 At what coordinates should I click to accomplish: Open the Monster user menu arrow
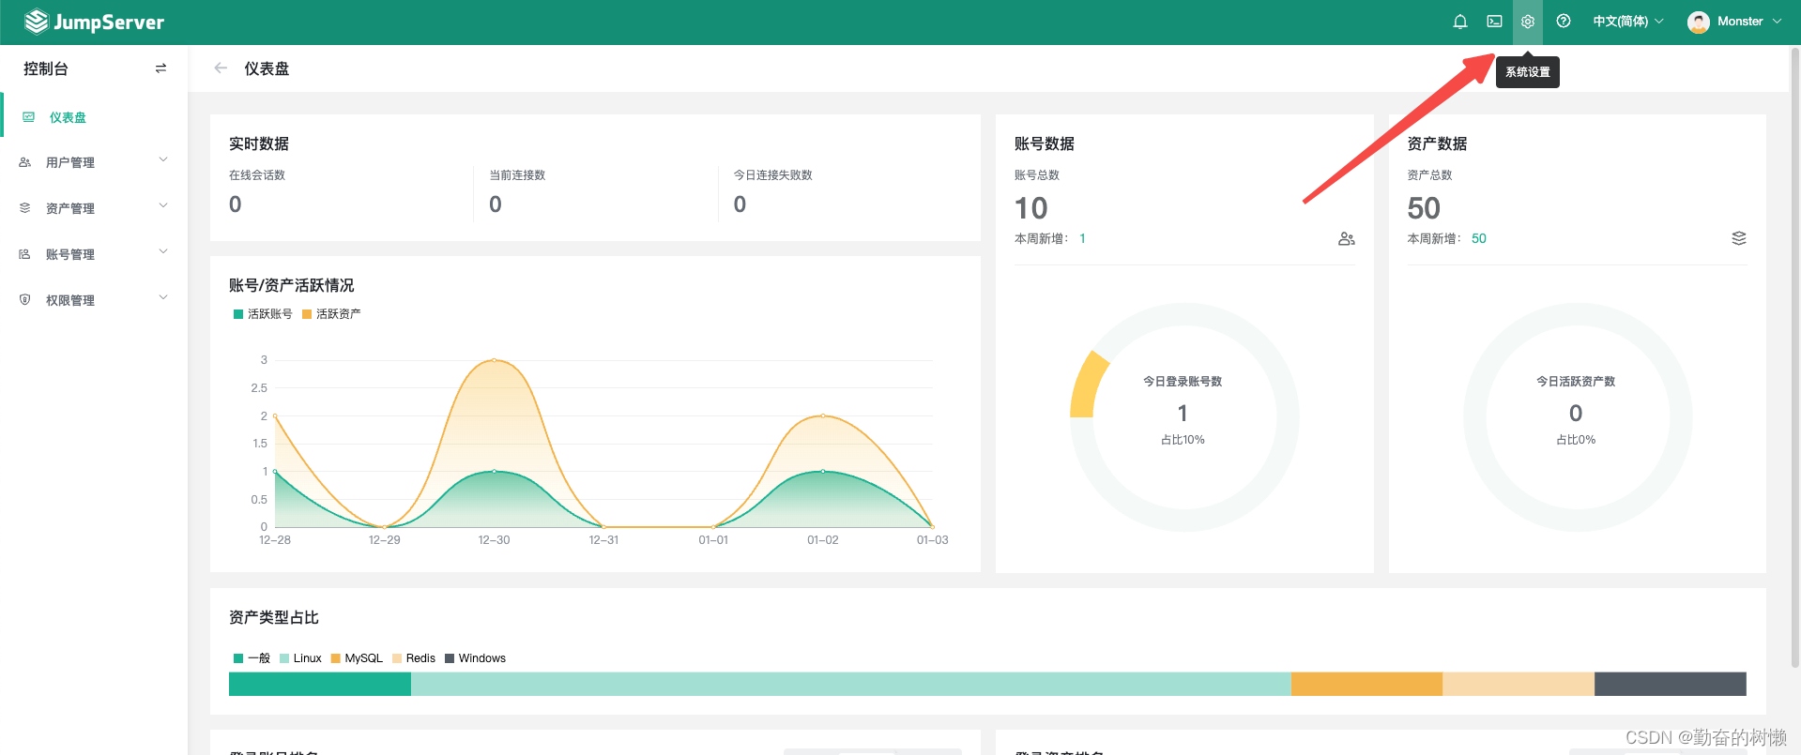[1777, 22]
